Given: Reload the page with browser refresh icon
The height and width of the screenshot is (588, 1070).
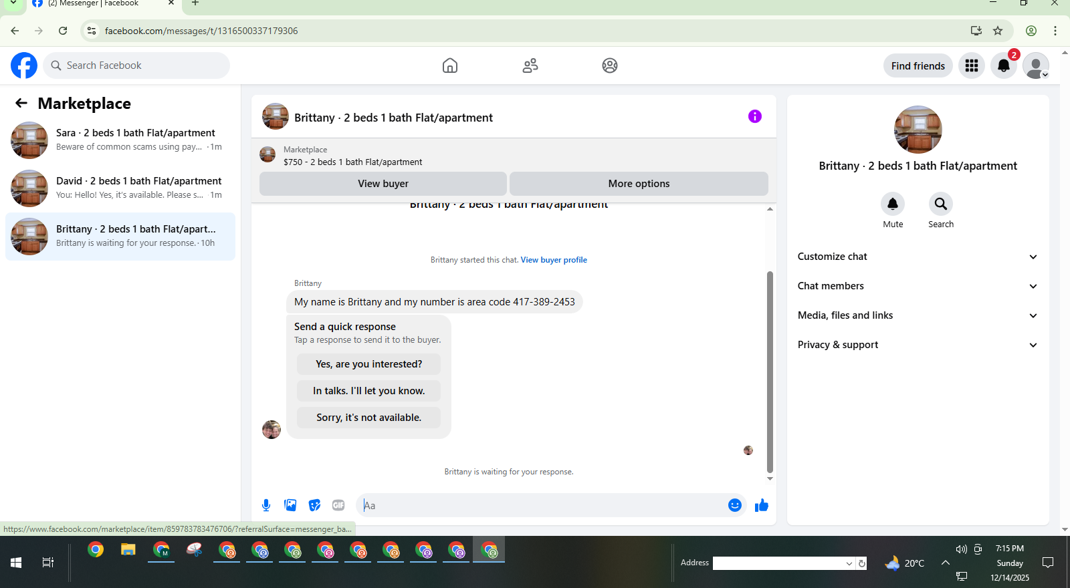Looking at the screenshot, I should click(63, 31).
